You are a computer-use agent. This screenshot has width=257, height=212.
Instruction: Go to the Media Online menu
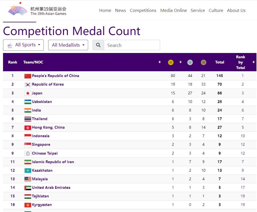pyautogui.click(x=174, y=10)
